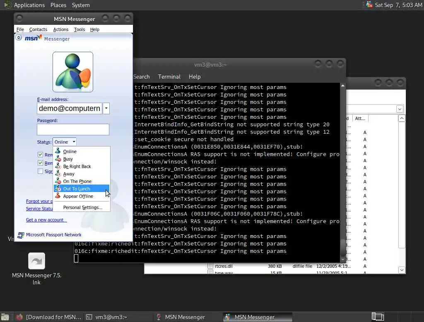Screen dimensions: 424x322
Task: Click workspace switcher icon in bottom panel
Action: click(x=378, y=317)
